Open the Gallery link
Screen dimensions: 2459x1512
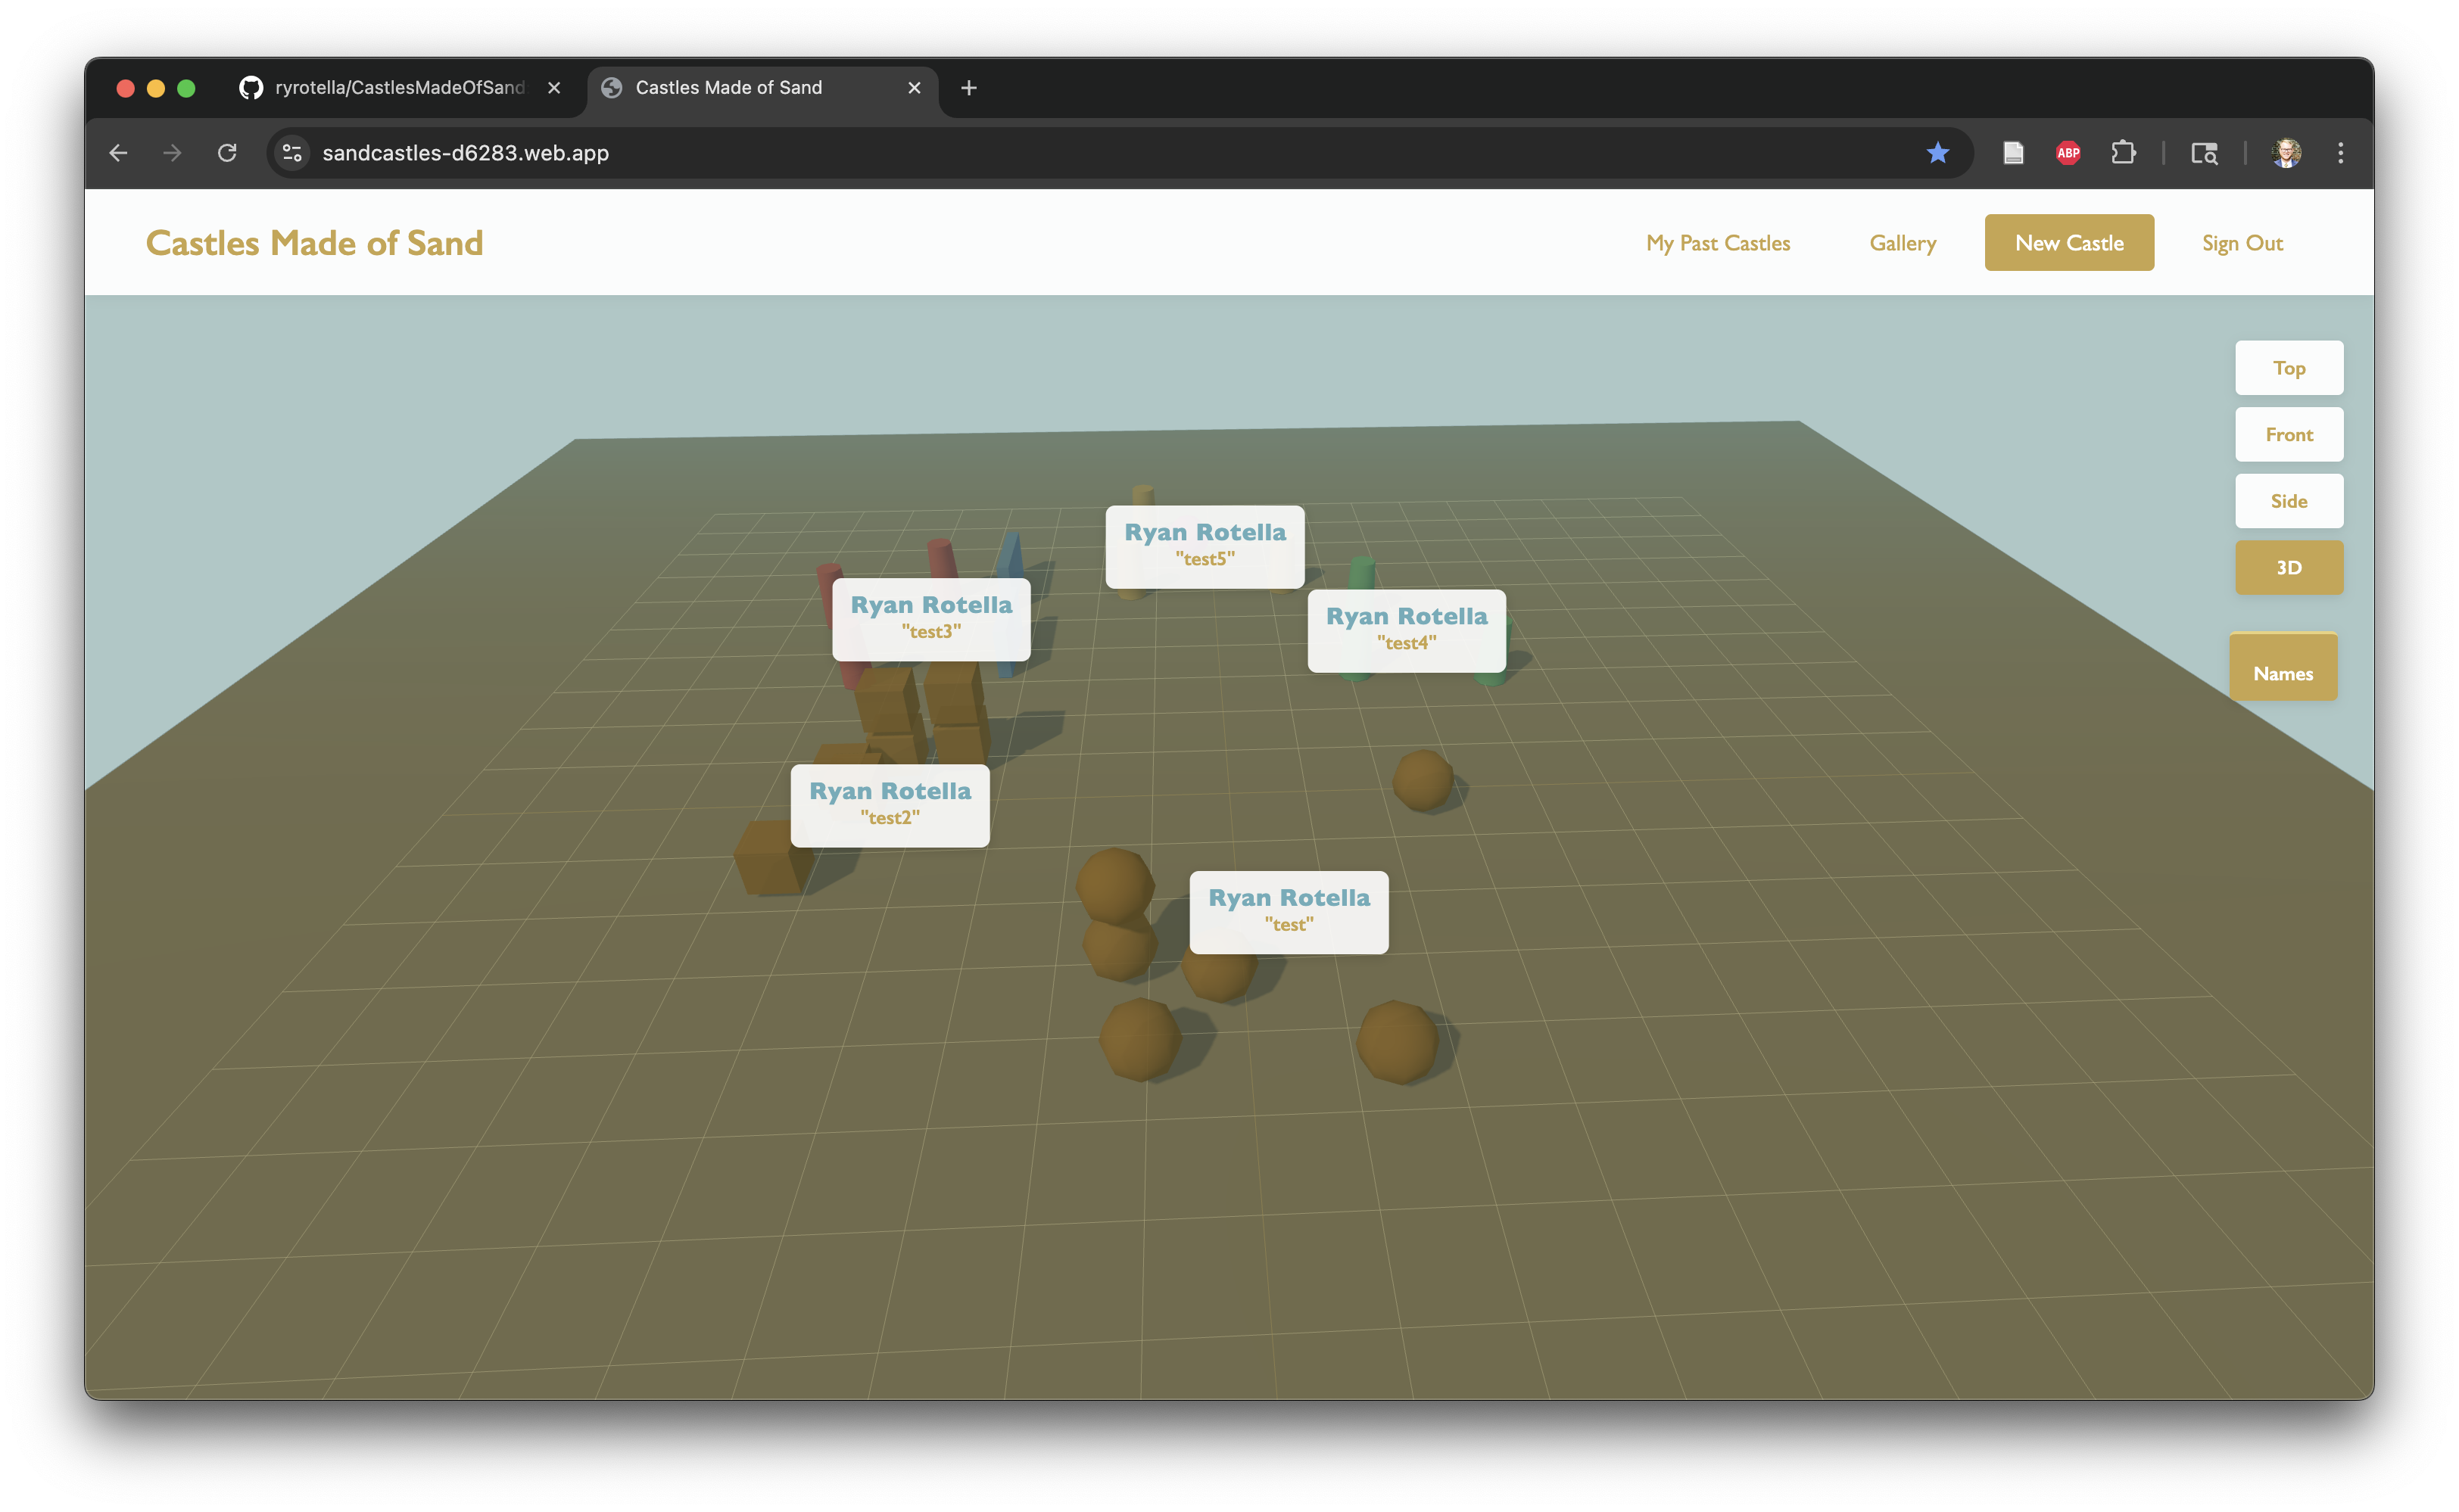[x=1902, y=243]
